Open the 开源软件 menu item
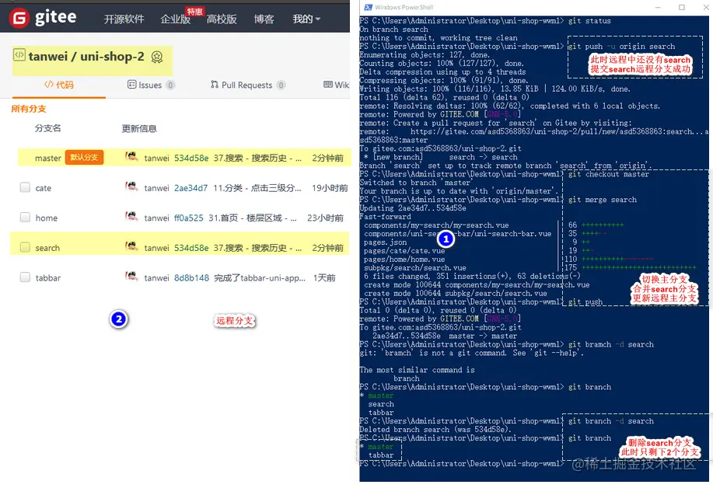Viewport: 713px width, 488px height. (124, 19)
